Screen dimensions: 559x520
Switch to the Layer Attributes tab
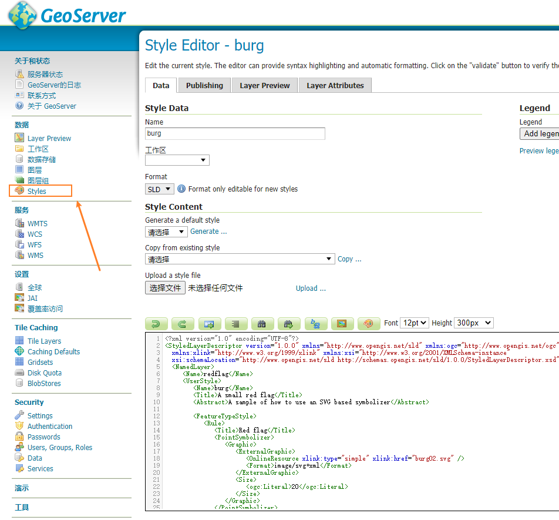[x=335, y=85]
